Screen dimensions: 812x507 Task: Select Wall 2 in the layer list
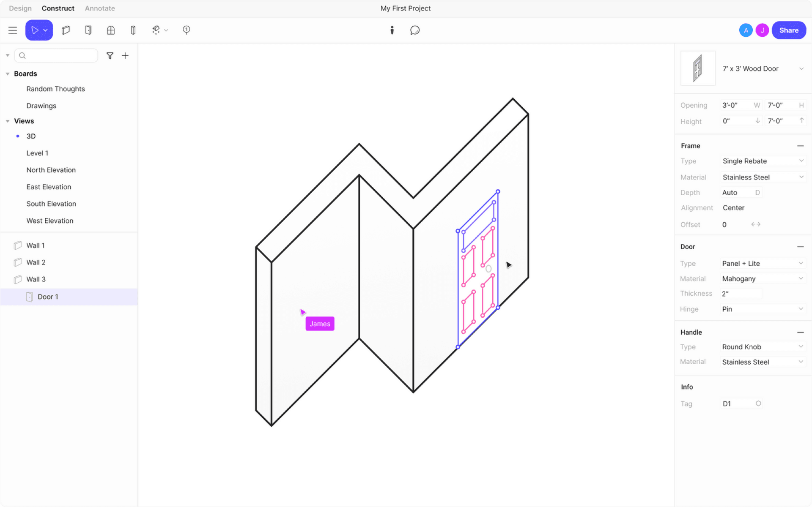tap(36, 262)
